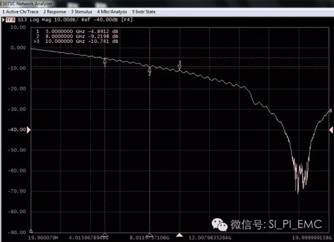
Task: Select the marker 3 readout 10.000000 GHz
Action: pos(65,41)
